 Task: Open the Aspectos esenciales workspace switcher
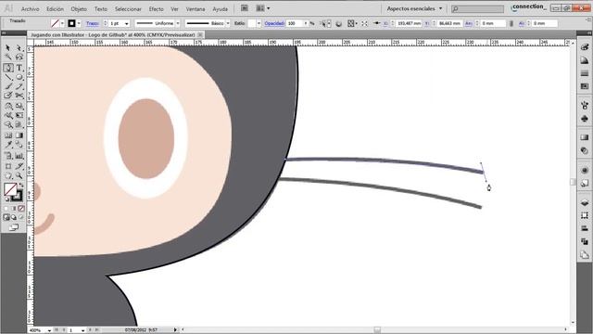tap(414, 8)
